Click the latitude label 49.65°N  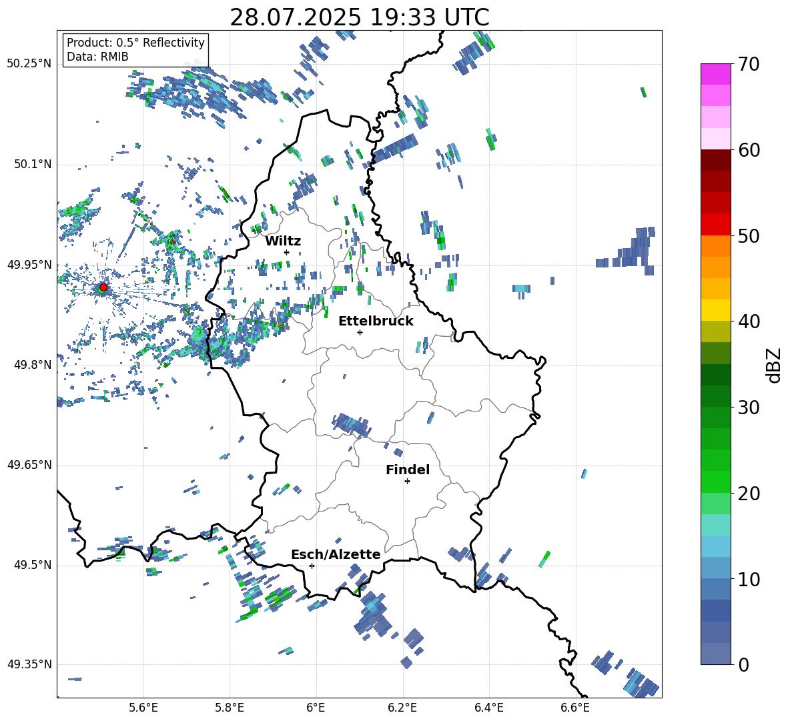point(29,464)
